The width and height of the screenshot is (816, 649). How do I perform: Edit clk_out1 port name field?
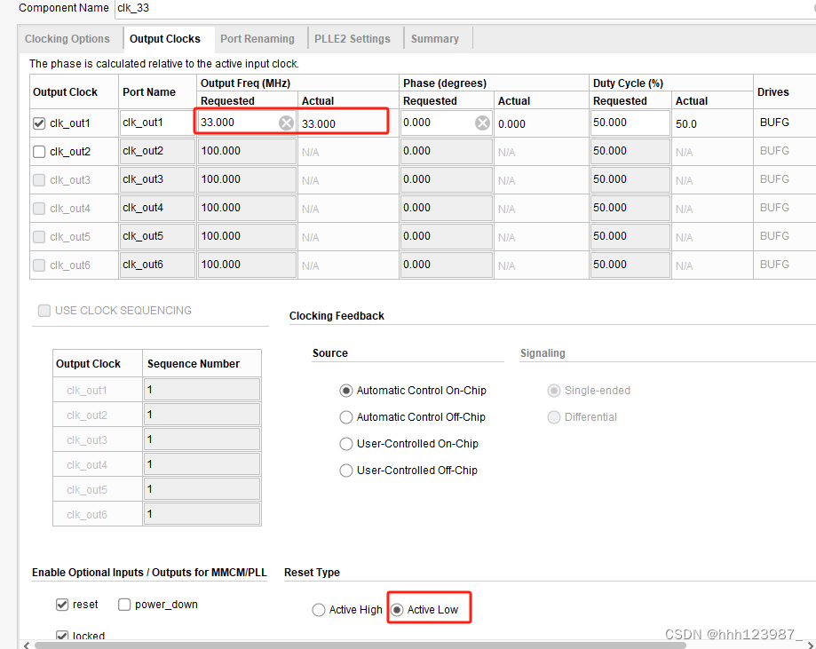click(157, 123)
